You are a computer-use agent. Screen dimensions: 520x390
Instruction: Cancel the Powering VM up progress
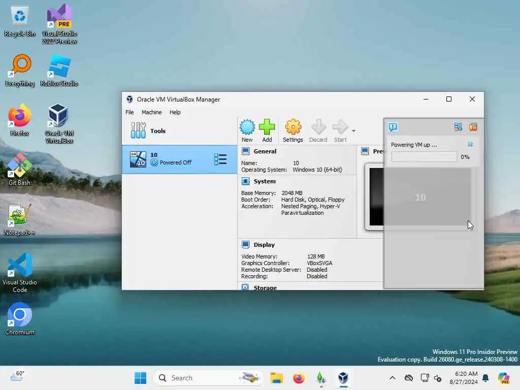[x=470, y=144]
